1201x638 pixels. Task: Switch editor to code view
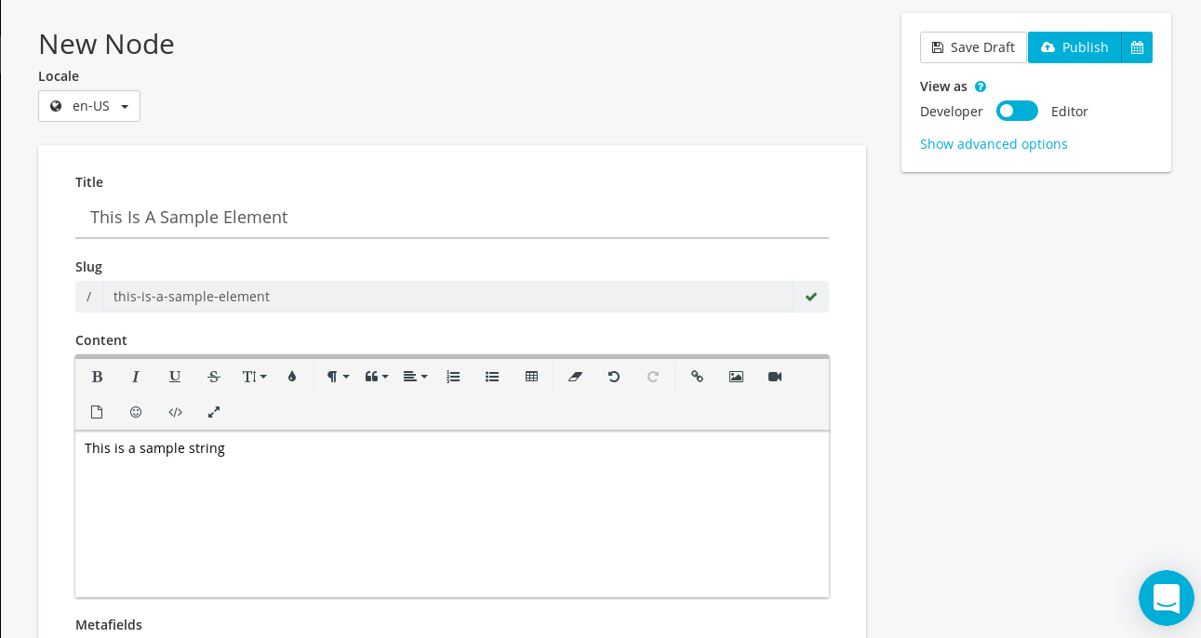(x=175, y=412)
